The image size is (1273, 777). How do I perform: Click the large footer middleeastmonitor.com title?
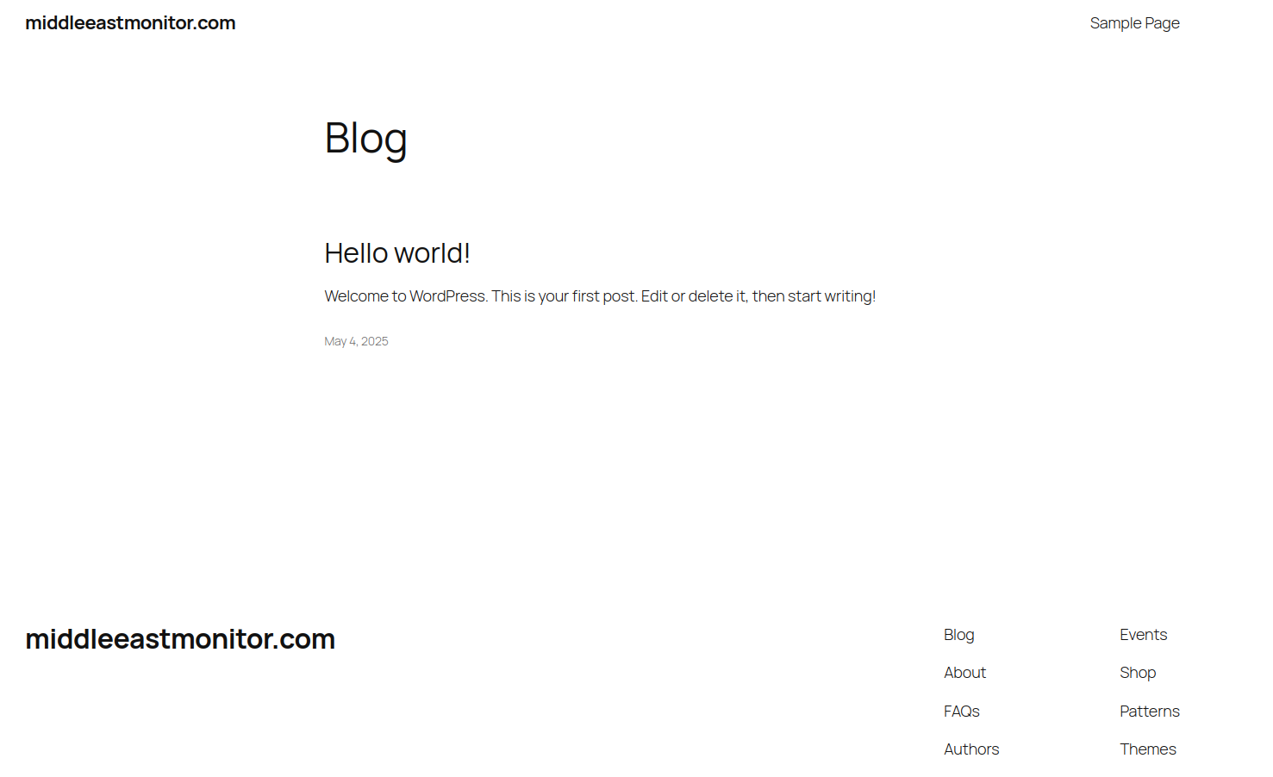click(x=180, y=639)
